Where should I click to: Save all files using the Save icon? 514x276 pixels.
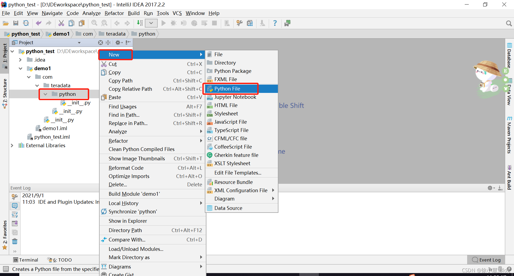click(x=16, y=23)
